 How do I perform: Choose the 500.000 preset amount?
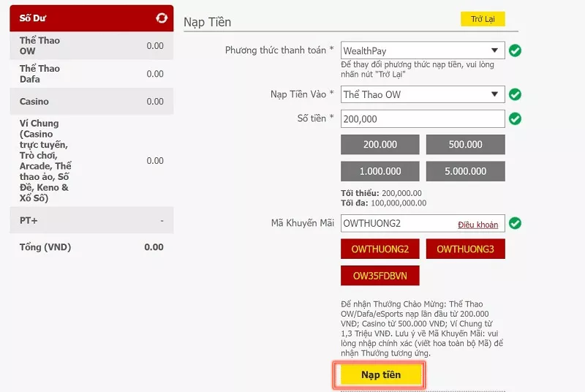[x=465, y=145]
